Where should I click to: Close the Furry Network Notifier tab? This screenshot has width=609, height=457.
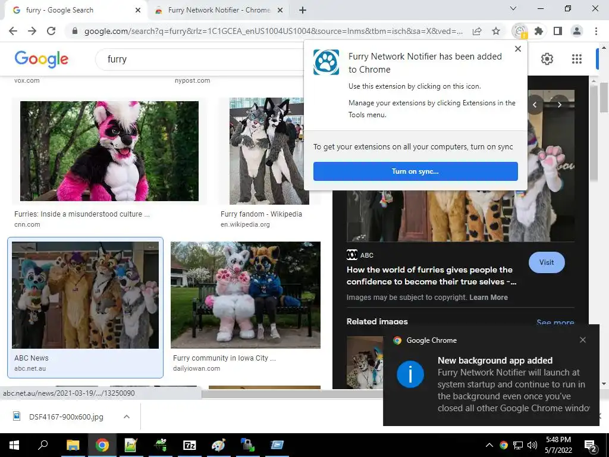(x=280, y=11)
